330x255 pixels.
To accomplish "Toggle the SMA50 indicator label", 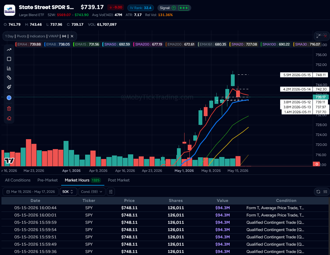I will tap(117, 44).
